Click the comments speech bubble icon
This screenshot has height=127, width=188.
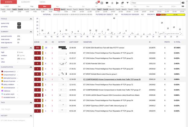pyautogui.click(x=107, y=3)
